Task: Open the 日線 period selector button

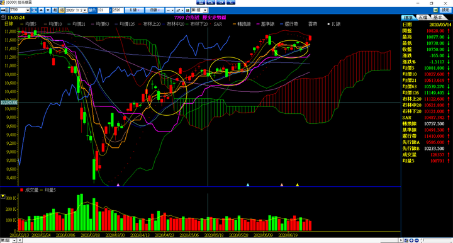Action: click(x=155, y=10)
